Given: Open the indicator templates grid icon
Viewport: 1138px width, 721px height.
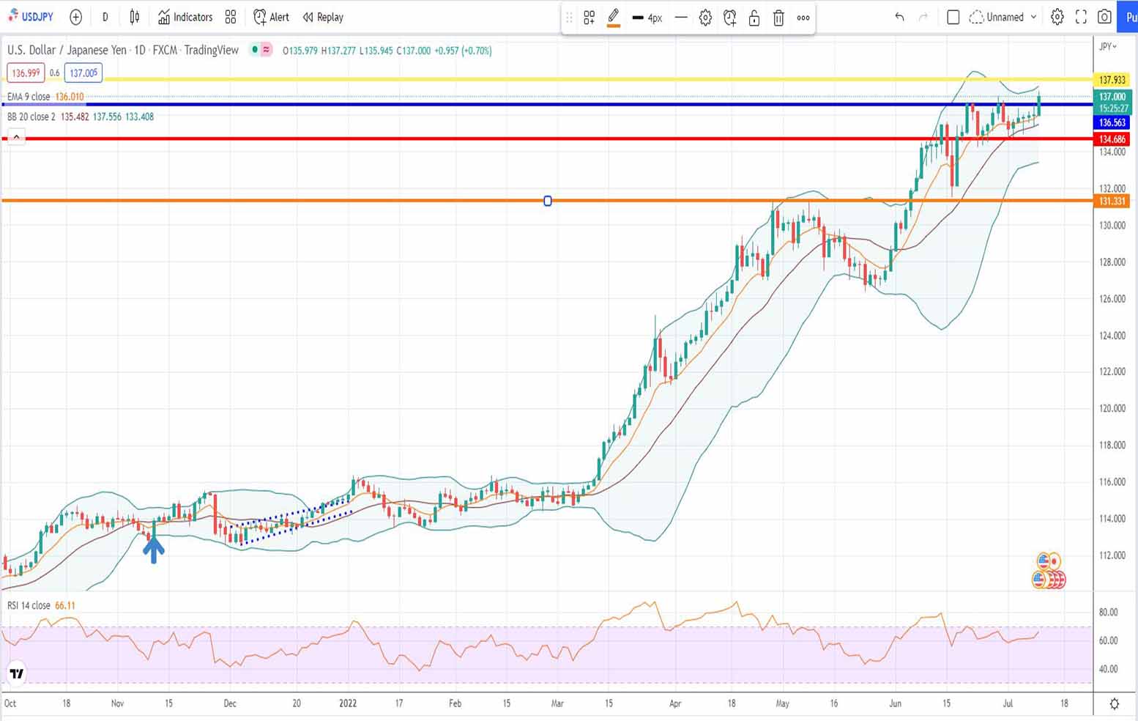Looking at the screenshot, I should [x=231, y=17].
